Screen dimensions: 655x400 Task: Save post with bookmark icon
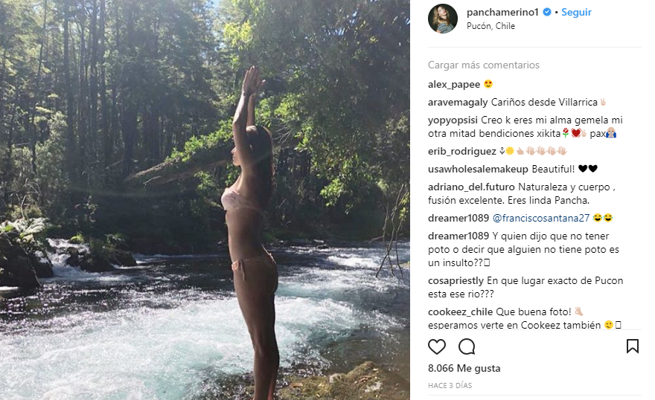[632, 346]
